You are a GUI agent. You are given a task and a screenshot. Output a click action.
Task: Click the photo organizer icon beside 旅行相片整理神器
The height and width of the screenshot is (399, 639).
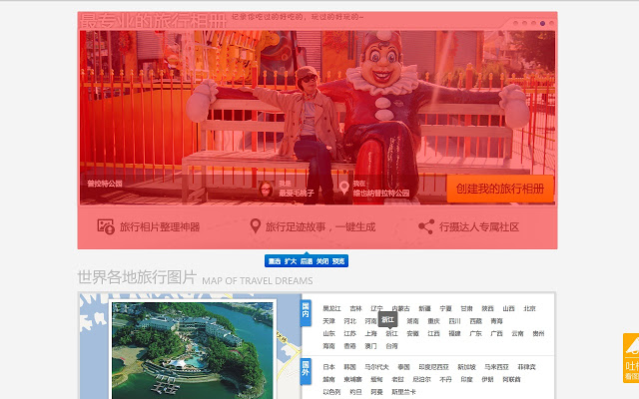click(106, 226)
